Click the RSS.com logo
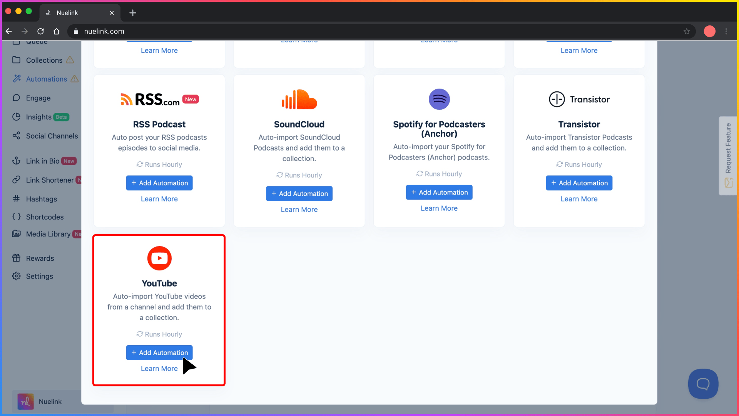This screenshot has height=416, width=739. [x=150, y=99]
